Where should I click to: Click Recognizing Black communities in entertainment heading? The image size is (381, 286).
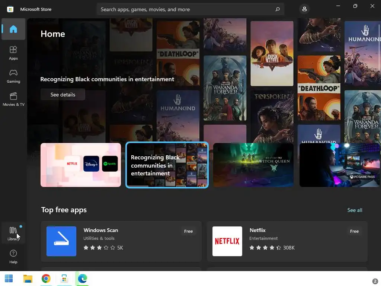pyautogui.click(x=107, y=79)
